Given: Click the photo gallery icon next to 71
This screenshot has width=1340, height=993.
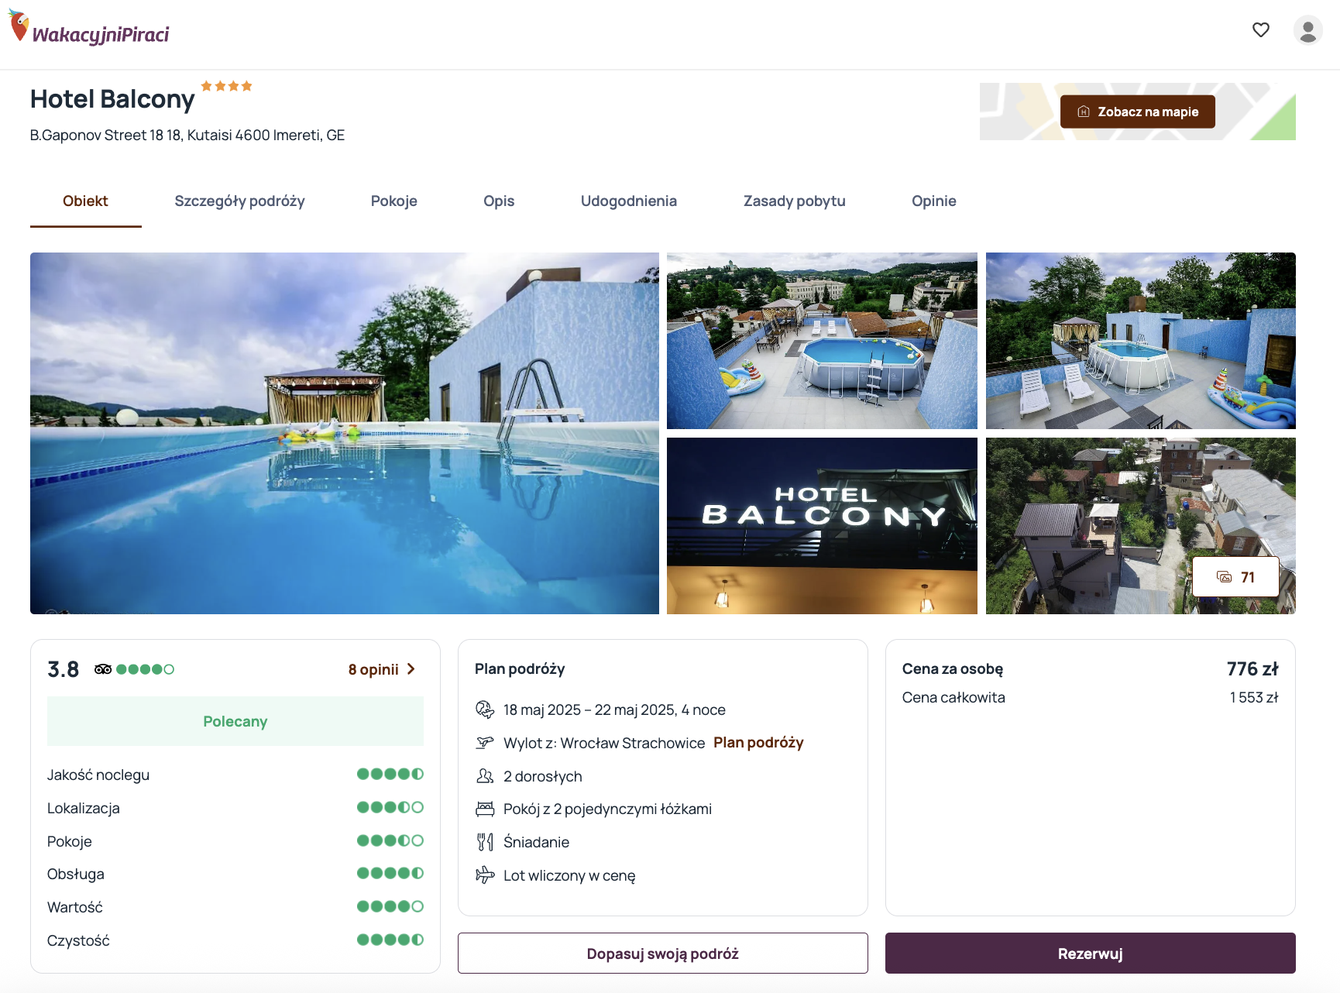Looking at the screenshot, I should pyautogui.click(x=1225, y=577).
